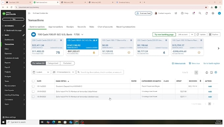The height and width of the screenshot is (127, 224).
Task: Add the Electronic Deposit transaction
Action: [x=210, y=86]
